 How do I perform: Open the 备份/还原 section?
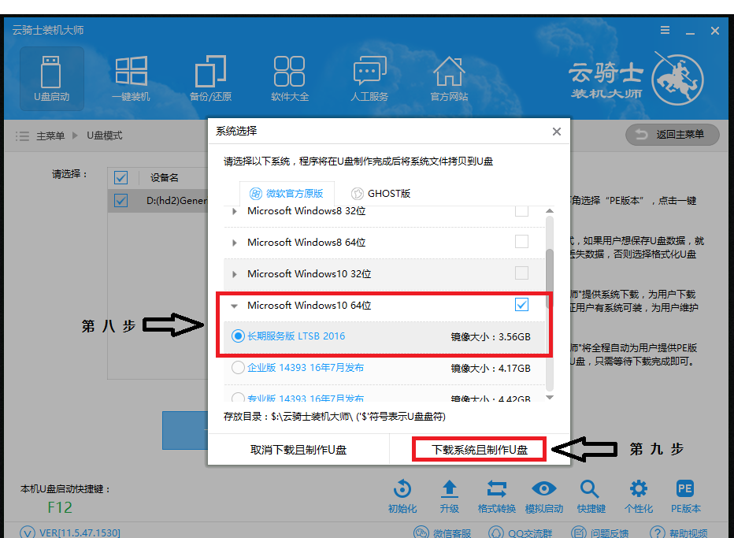pos(210,79)
